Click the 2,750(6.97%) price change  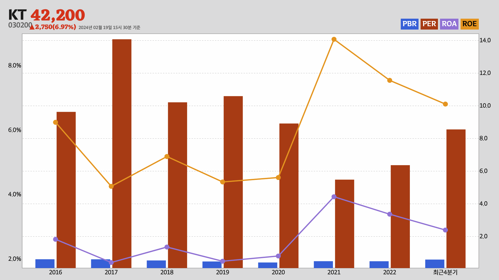[x=56, y=27]
